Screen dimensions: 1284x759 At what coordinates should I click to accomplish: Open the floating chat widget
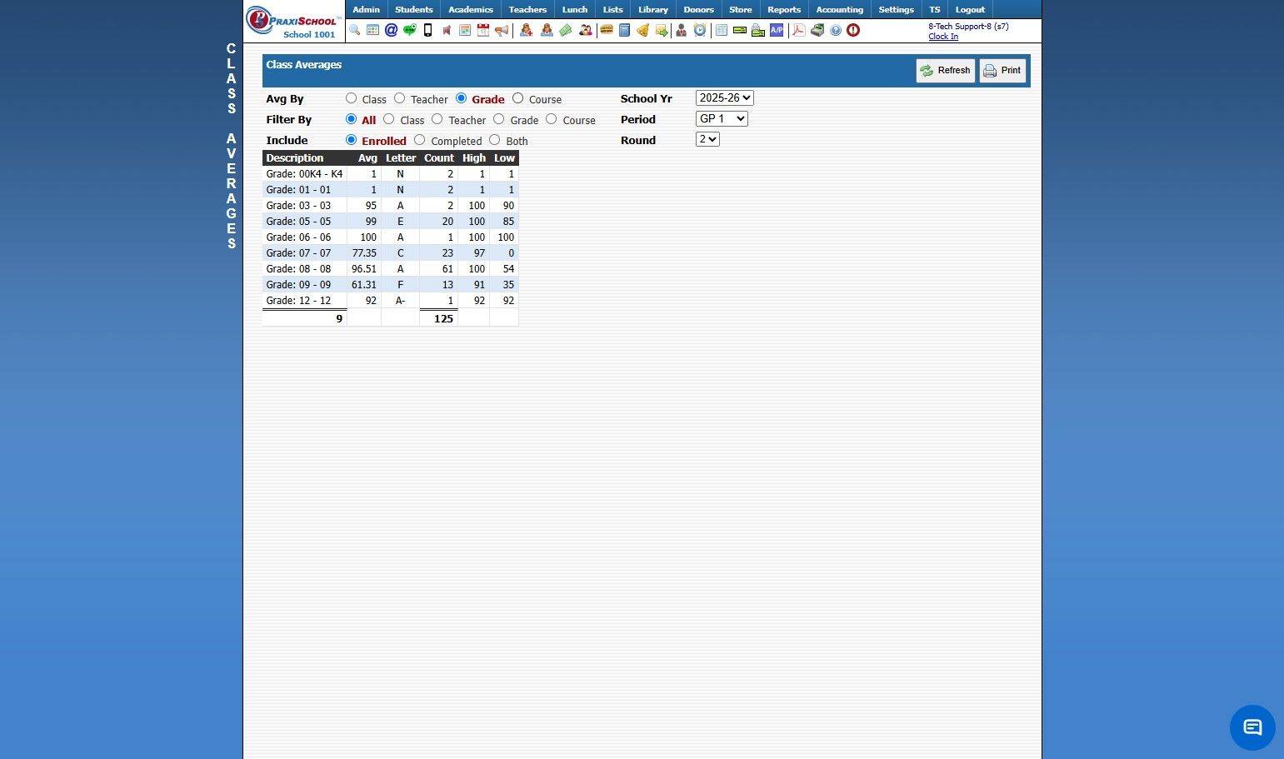(x=1252, y=727)
